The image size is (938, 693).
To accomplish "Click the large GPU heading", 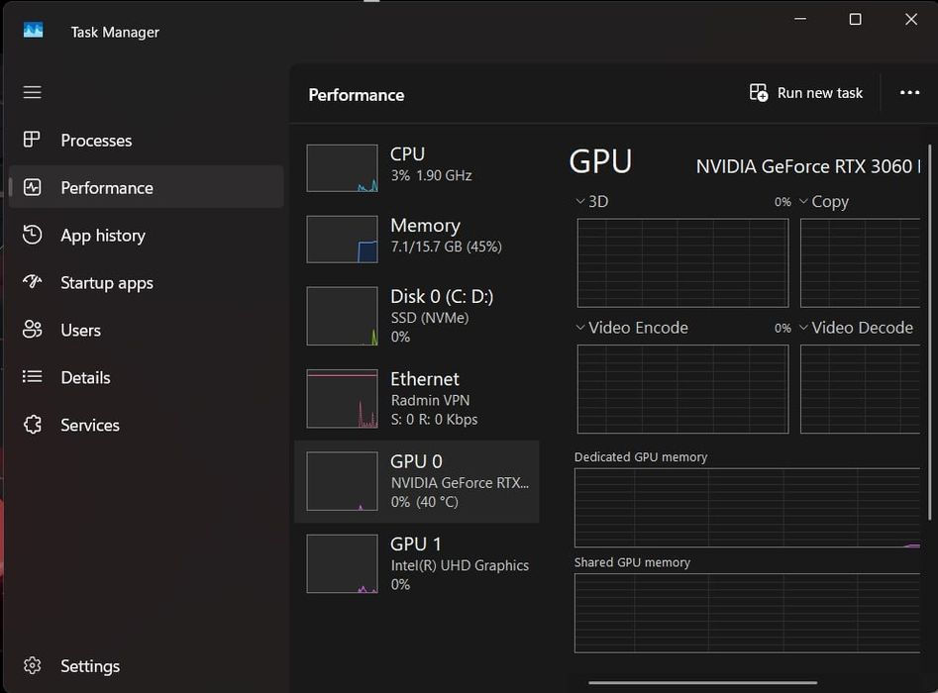I will click(x=600, y=161).
